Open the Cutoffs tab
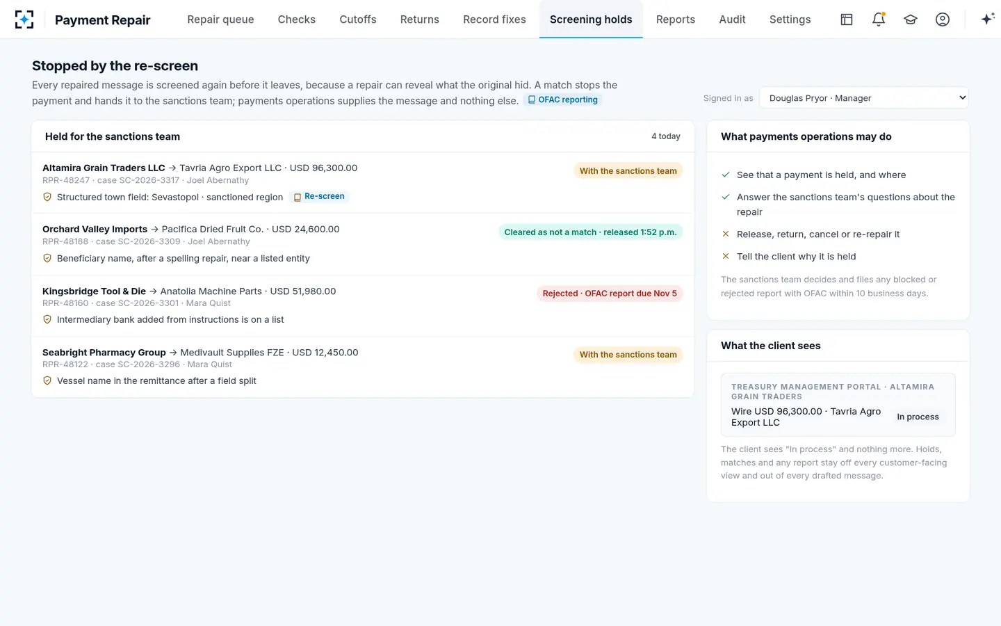The image size is (1001, 626). [x=358, y=19]
